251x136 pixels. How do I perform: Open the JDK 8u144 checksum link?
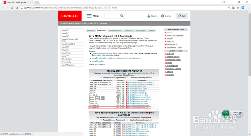point(101,64)
